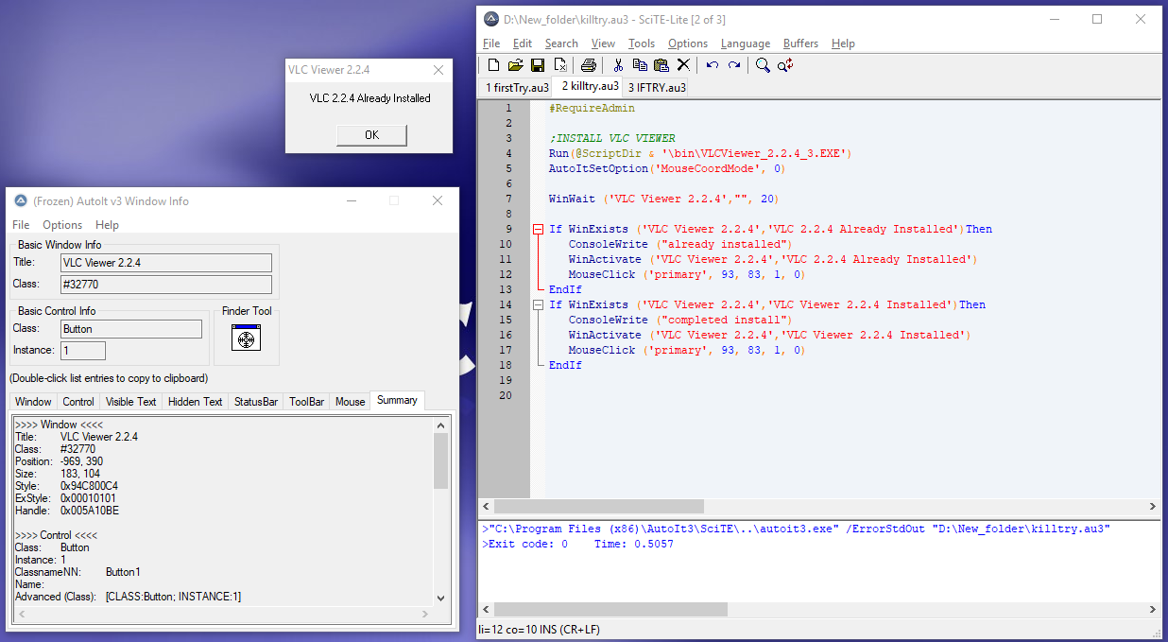1168x642 pixels.
Task: Copy selection using toolbar copy icon
Action: click(640, 65)
